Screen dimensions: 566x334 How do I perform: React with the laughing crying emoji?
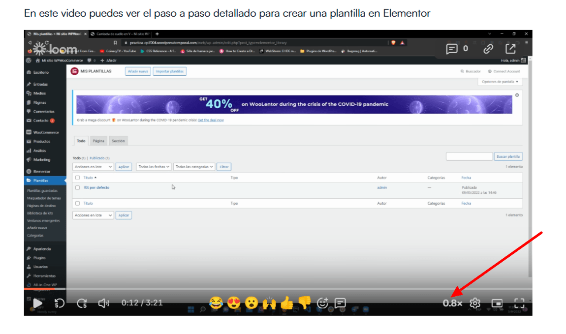[216, 303]
